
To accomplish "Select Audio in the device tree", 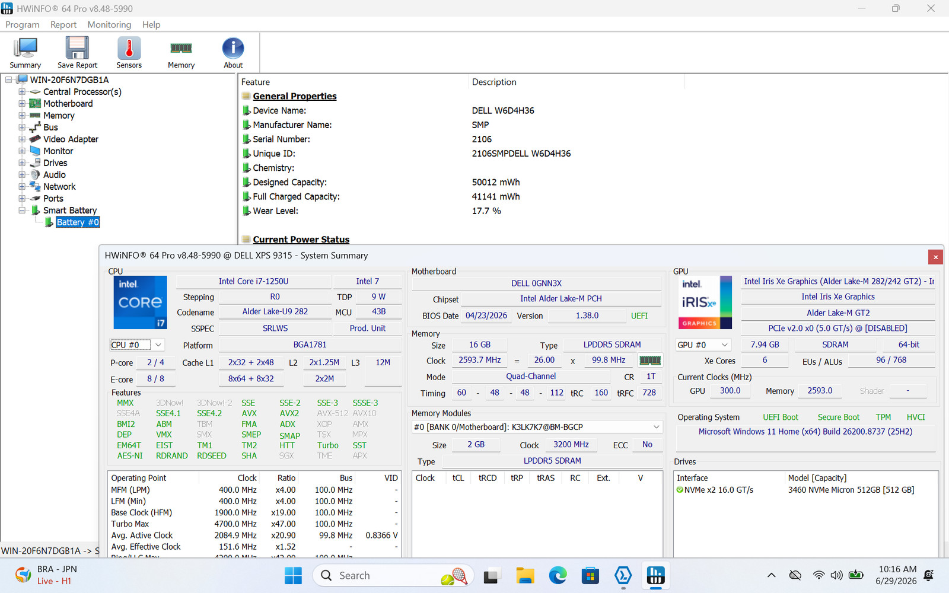I will pos(55,174).
